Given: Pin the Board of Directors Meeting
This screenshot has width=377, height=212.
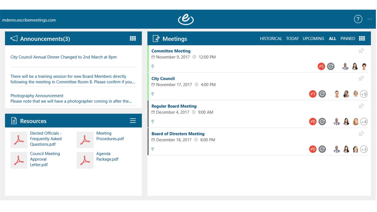Looking at the screenshot, I should tap(361, 134).
